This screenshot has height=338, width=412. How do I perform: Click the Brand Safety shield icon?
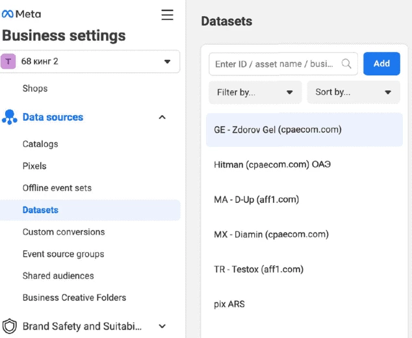pos(10,326)
